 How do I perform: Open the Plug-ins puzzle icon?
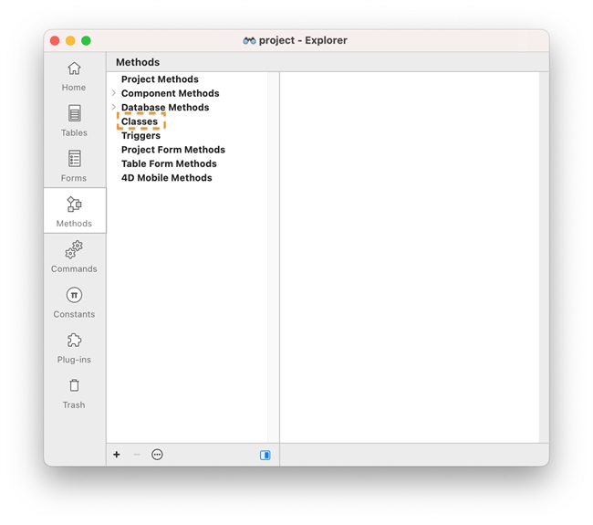click(x=74, y=341)
